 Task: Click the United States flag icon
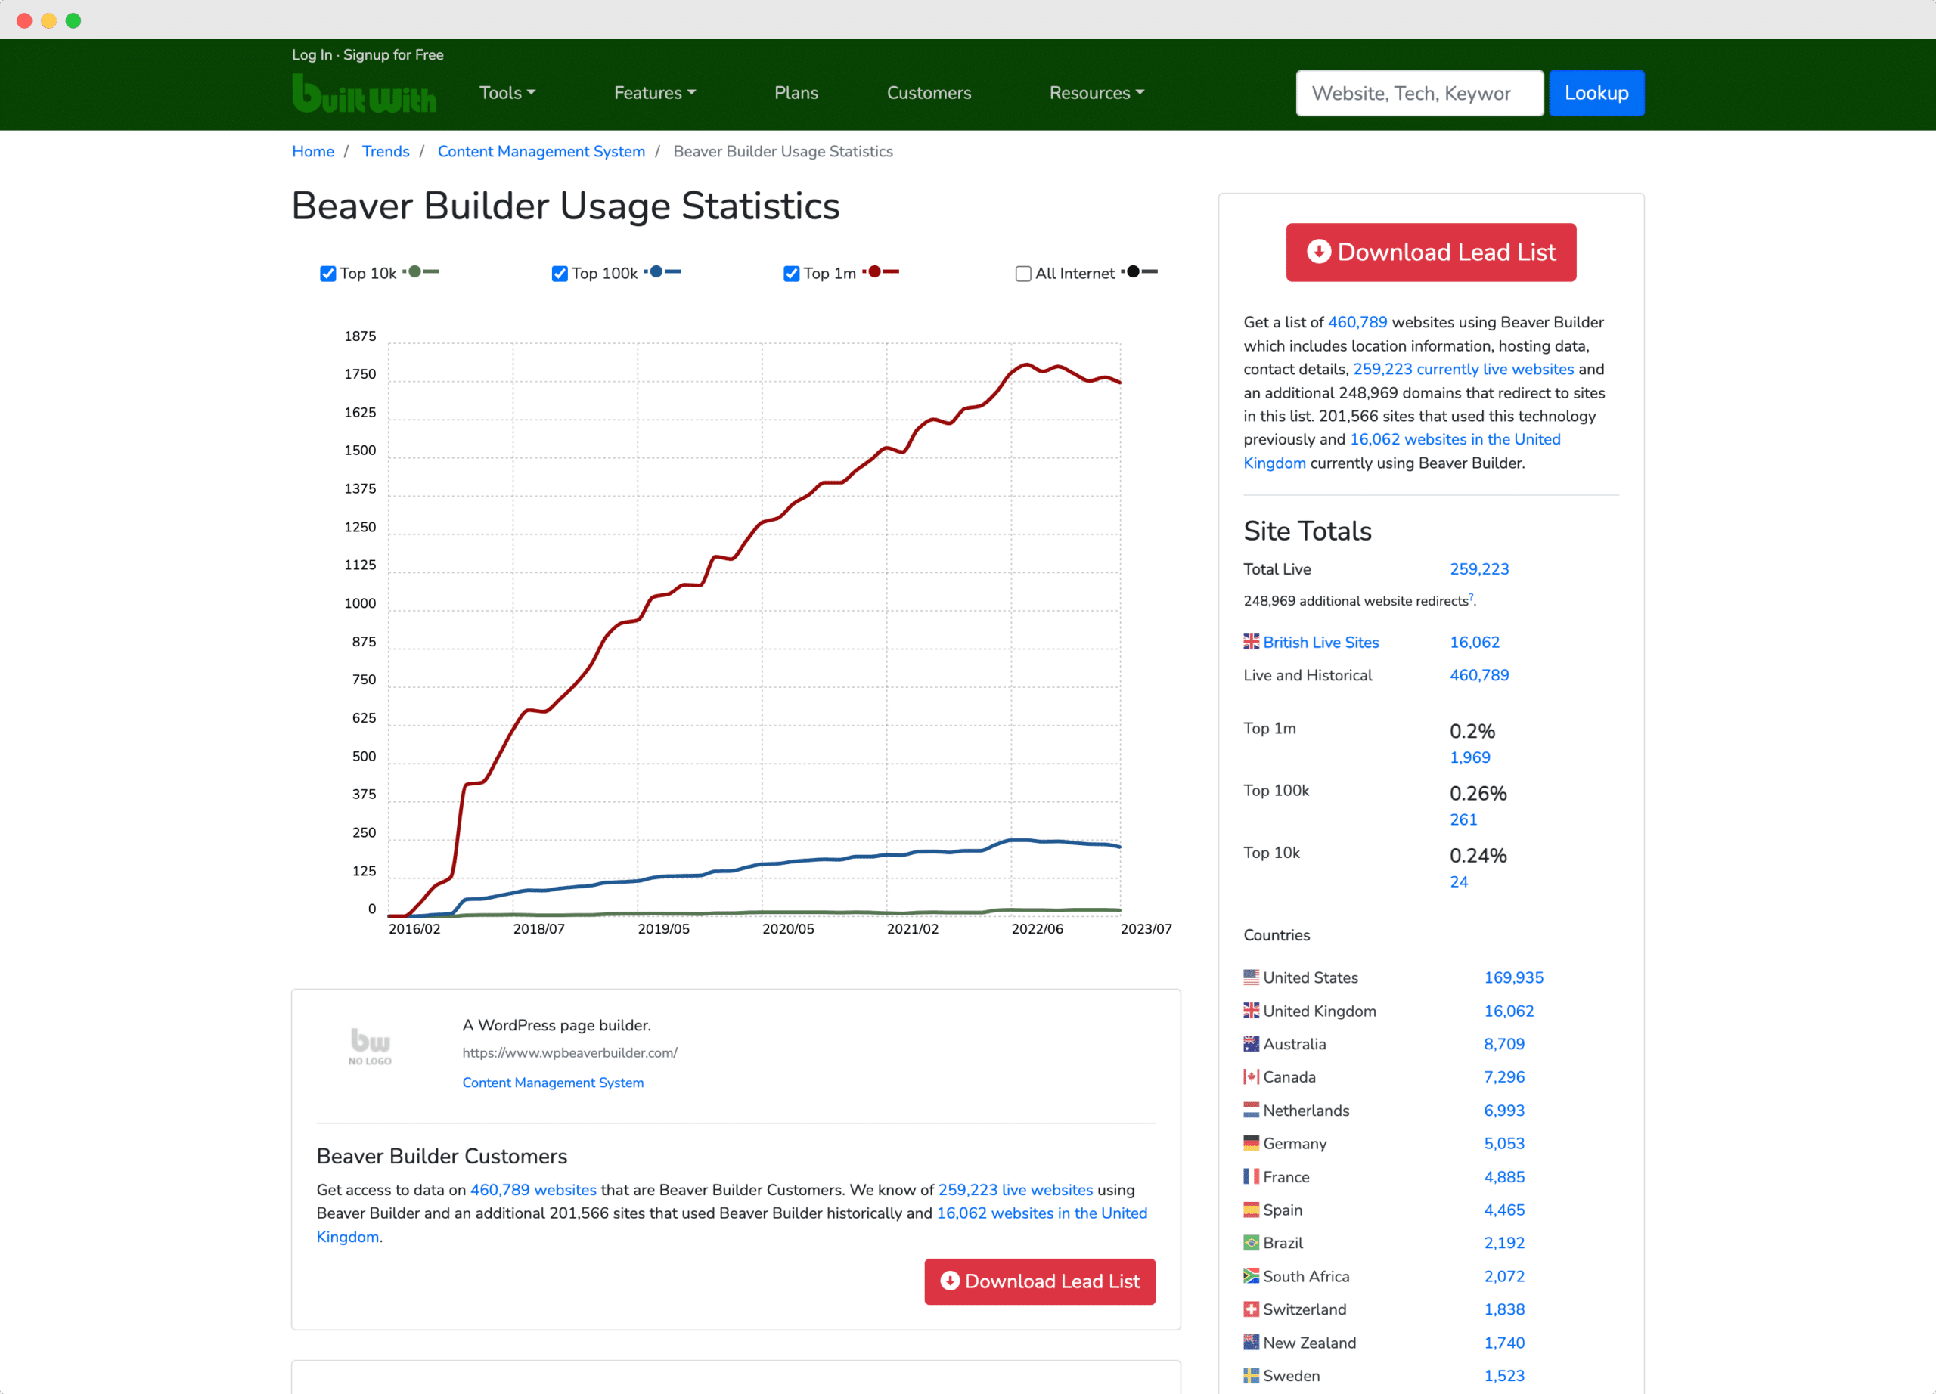point(1251,977)
